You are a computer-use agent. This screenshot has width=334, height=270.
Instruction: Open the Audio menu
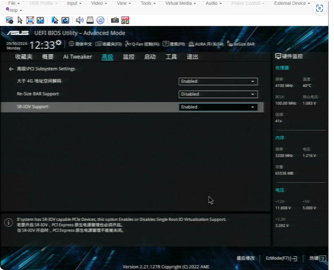214,3
